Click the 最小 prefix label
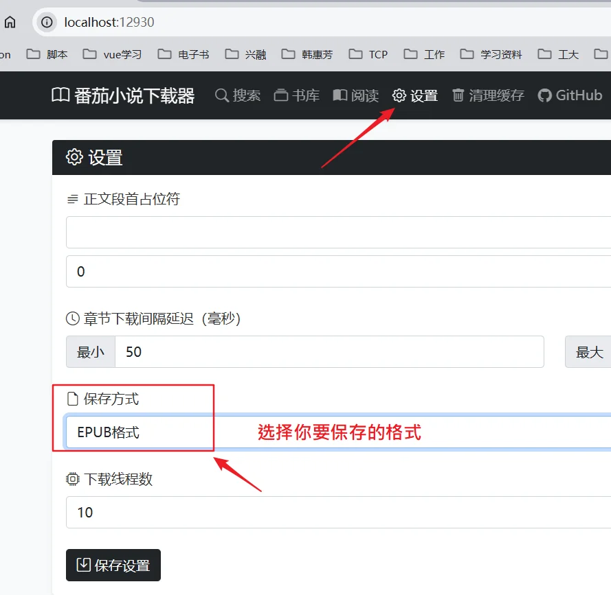The image size is (611, 595). [x=91, y=352]
